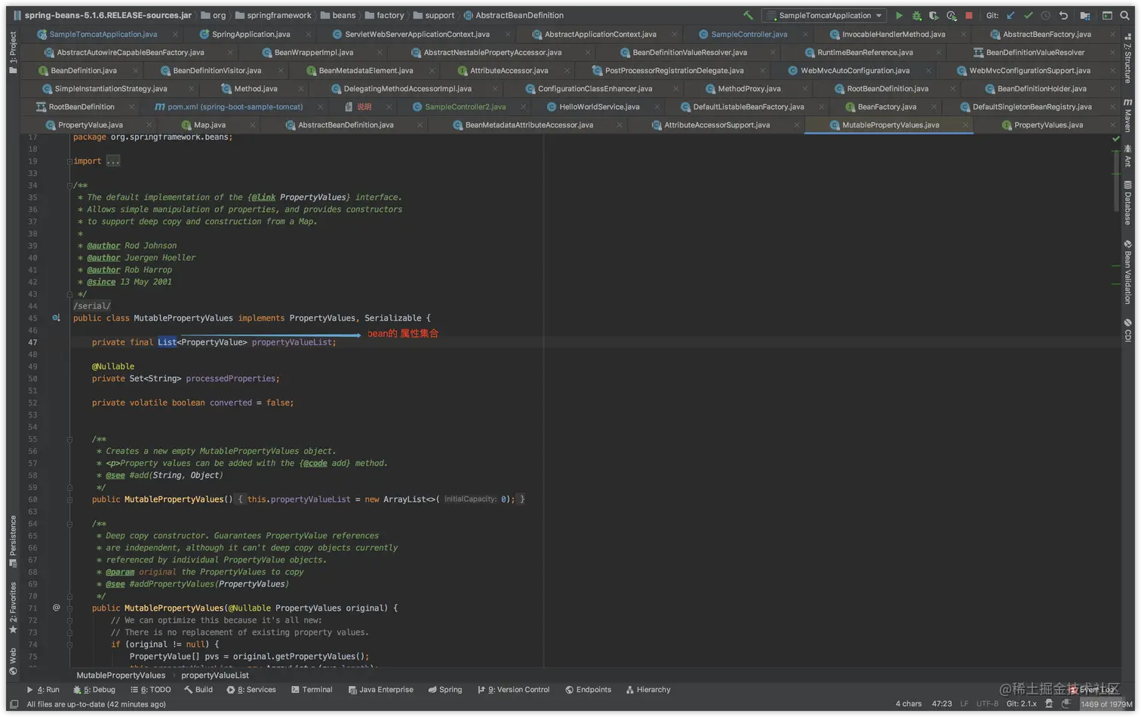
Task: Click the {@link PropertyValues} Javadoc reference
Action: click(x=299, y=198)
